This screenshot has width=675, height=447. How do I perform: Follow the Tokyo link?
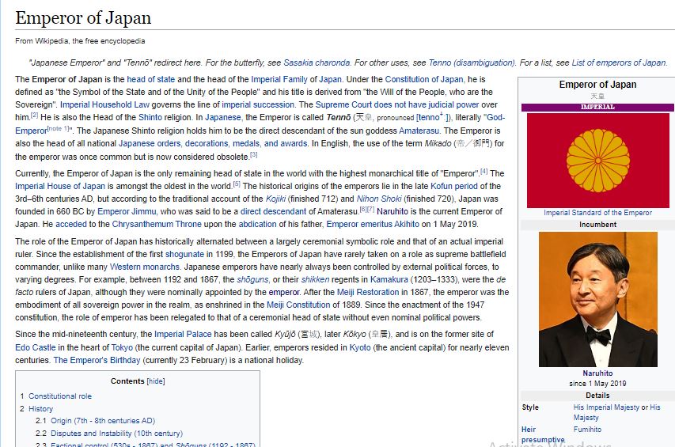(122, 347)
